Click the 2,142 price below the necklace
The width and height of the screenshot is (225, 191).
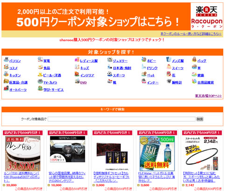190,185
